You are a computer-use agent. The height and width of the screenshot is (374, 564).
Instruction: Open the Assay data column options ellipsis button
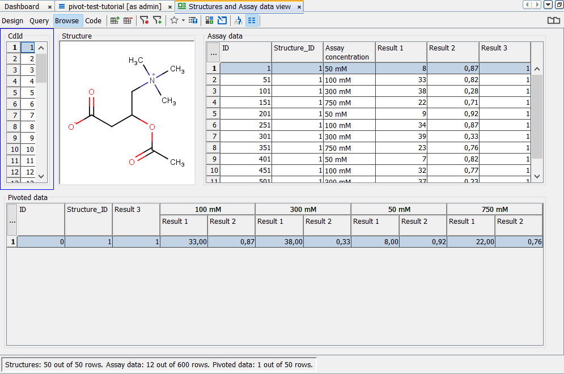tap(213, 53)
